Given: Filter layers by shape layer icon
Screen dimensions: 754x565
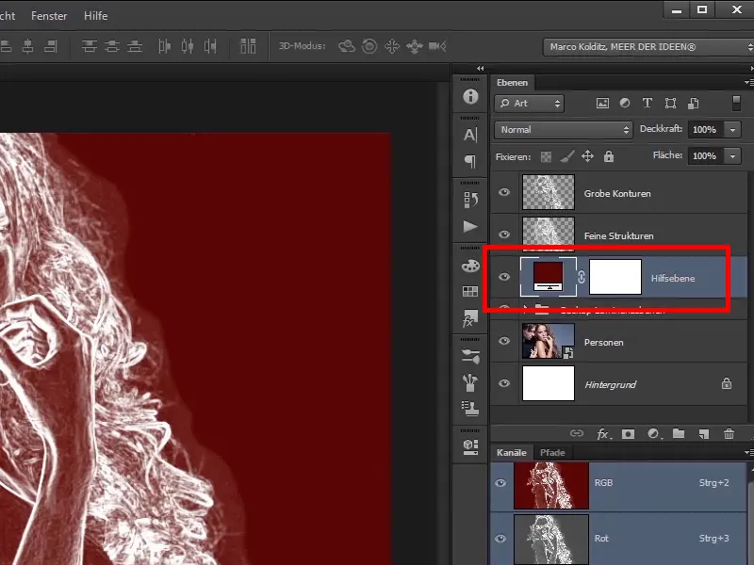Looking at the screenshot, I should point(670,104).
